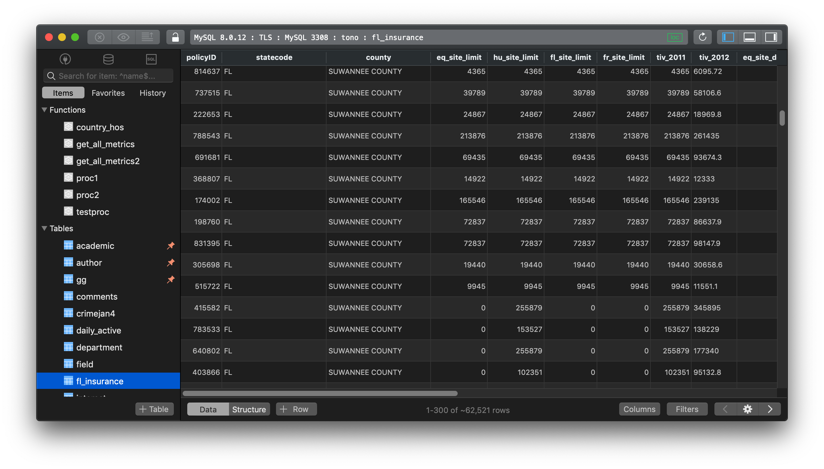Select the database server icon
Screen dimensions: 824x469
pos(108,58)
